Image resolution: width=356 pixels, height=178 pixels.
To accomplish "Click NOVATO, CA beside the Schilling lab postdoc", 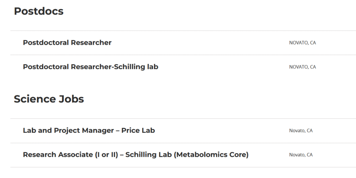I will [x=302, y=67].
